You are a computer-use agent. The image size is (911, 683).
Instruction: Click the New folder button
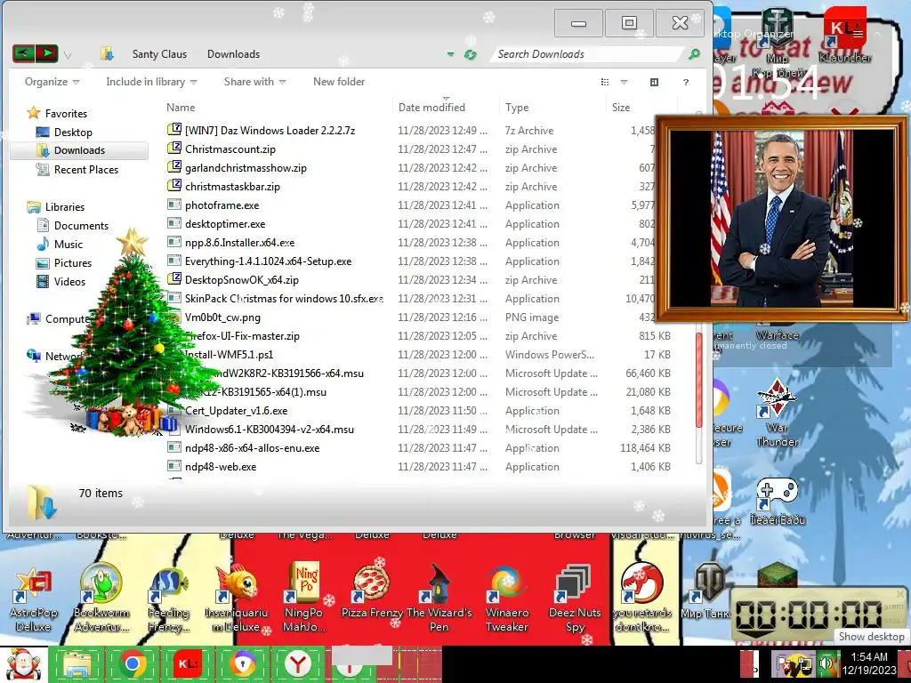click(339, 82)
